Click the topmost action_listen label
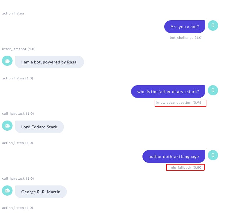The image size is (225, 215). tap(13, 13)
